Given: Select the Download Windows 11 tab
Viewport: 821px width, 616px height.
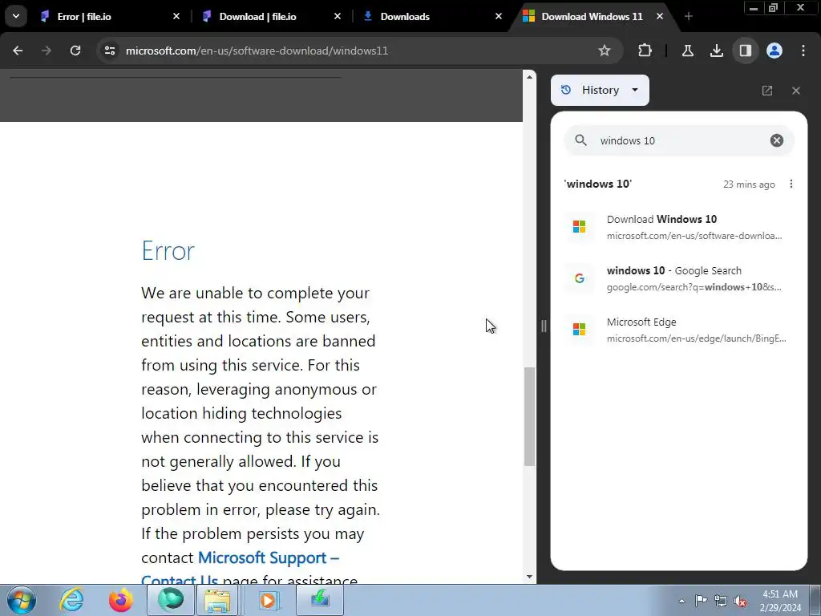Looking at the screenshot, I should tap(592, 17).
